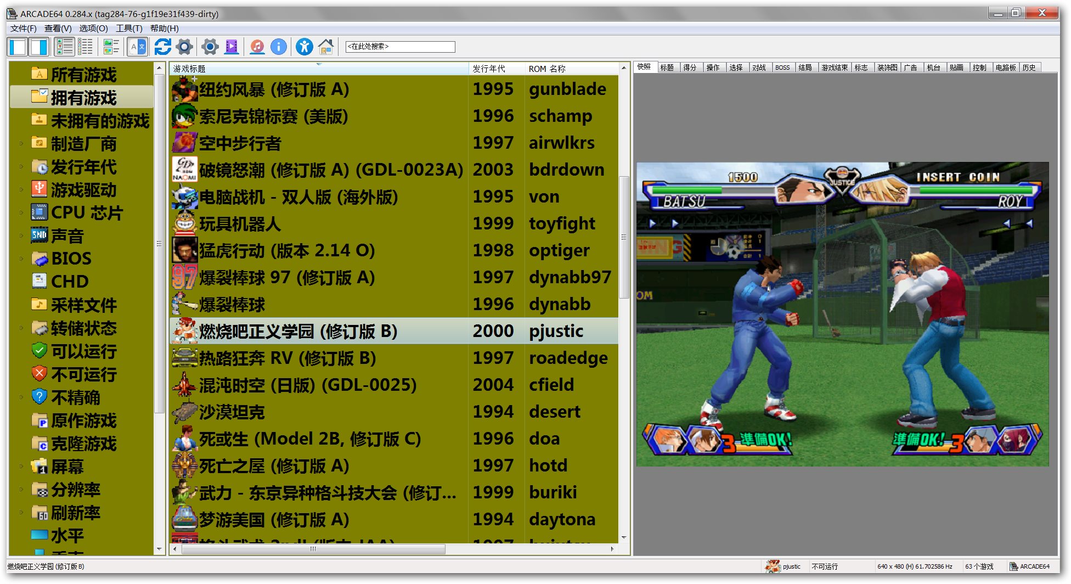Click the blue refresh arrows toolbar icon
1071x584 pixels.
162,47
